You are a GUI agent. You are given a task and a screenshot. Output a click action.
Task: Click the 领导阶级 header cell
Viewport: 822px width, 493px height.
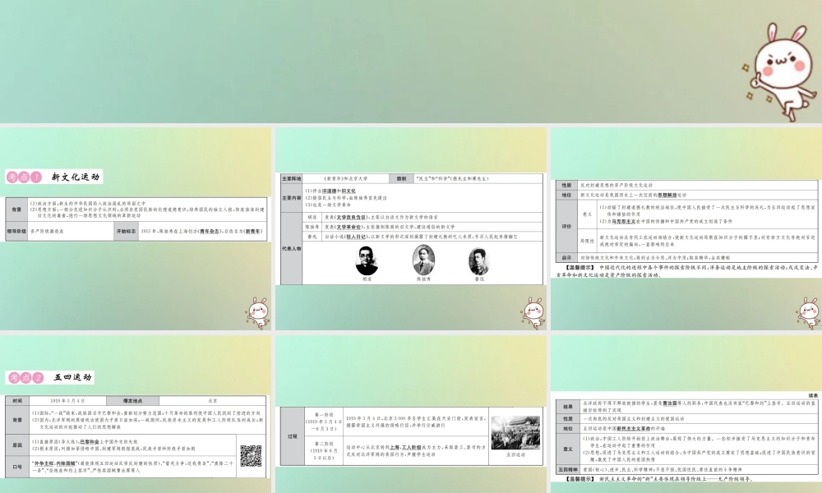16,231
